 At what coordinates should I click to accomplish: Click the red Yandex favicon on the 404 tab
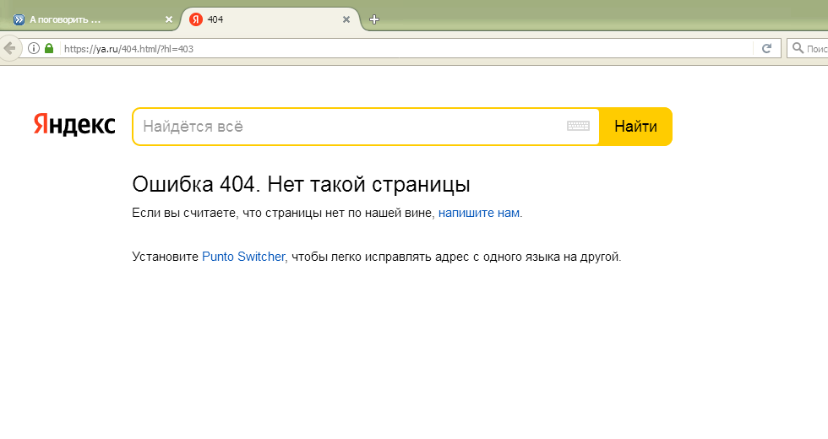pyautogui.click(x=196, y=19)
